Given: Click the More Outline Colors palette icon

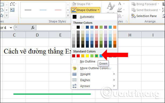Looking at the screenshot, I should pos(75,68).
